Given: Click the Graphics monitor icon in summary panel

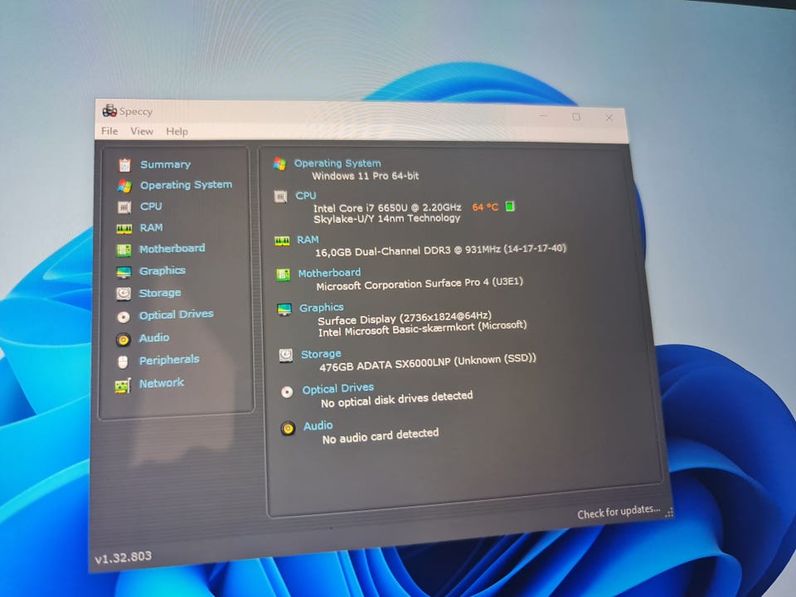Looking at the screenshot, I should [284, 308].
